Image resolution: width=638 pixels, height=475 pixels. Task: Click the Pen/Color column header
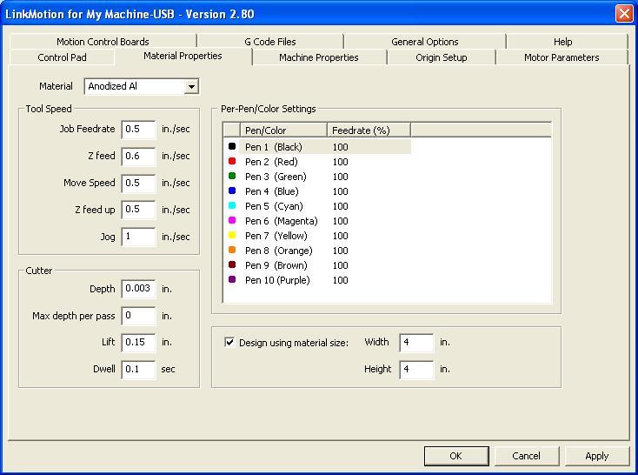coord(283,130)
